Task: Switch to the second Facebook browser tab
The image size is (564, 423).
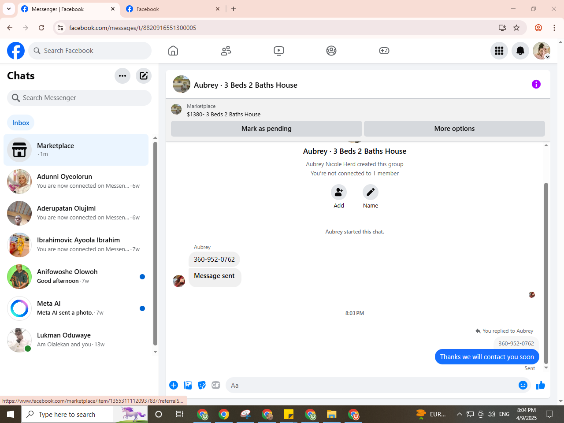Action: (x=174, y=9)
